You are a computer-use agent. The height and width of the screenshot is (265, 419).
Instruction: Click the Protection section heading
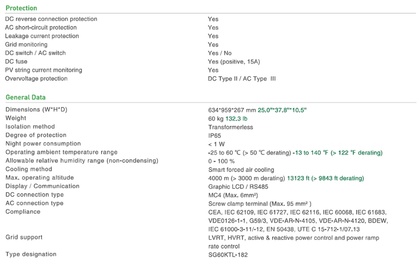pyautogui.click(x=21, y=8)
